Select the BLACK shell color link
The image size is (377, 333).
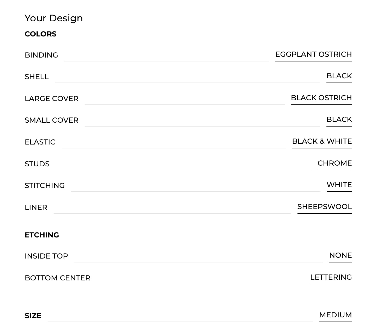[x=339, y=76]
